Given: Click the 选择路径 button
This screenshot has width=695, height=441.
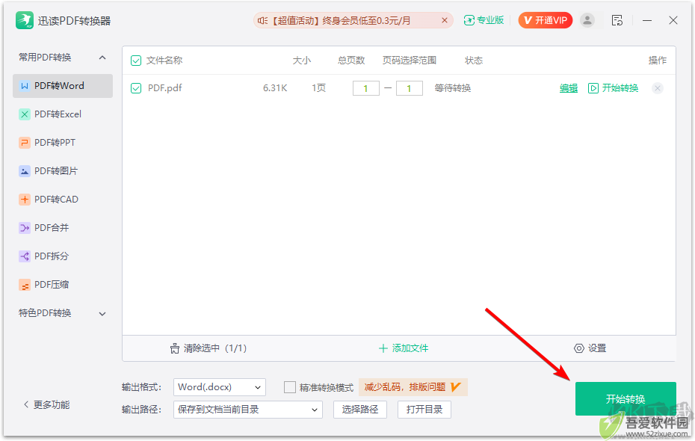Looking at the screenshot, I should click(360, 410).
